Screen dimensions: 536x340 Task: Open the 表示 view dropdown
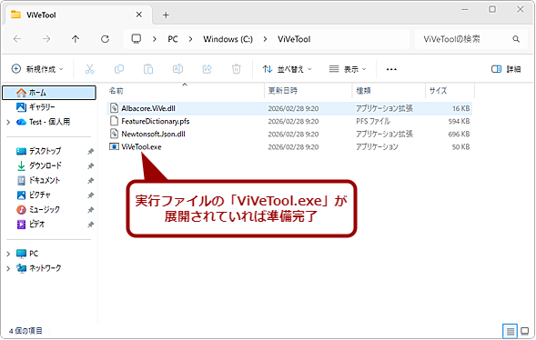[348, 69]
